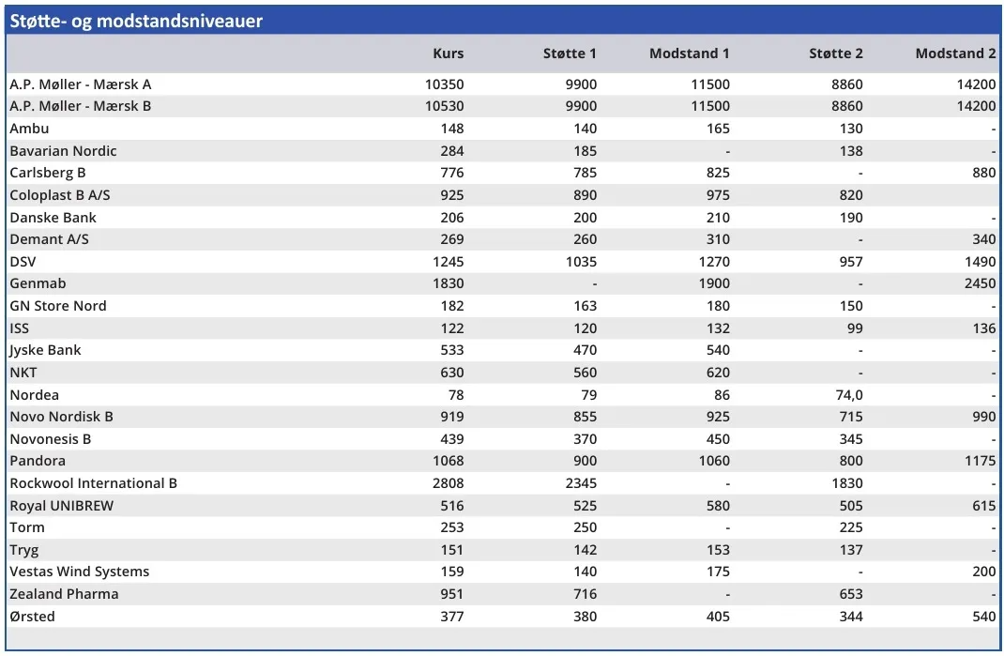Viewport: 1004px width, 656px height.
Task: Click the Kurs column header
Action: pyautogui.click(x=448, y=53)
